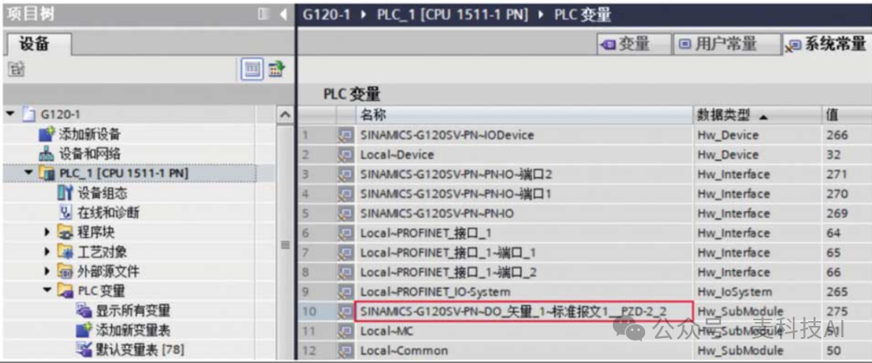The width and height of the screenshot is (872, 363).
Task: Collapse the project tree panel arrow
Action: click(x=283, y=15)
